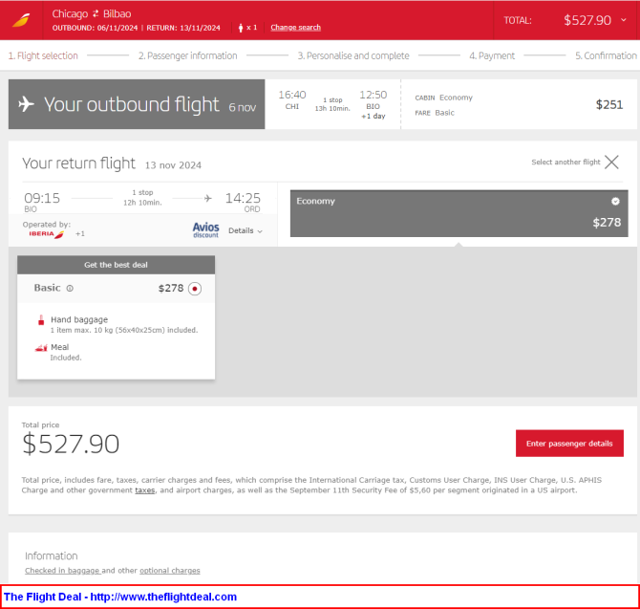This screenshot has width=640, height=609.
Task: Click the round-trip arrows between Chicago and Bilbao
Action: (x=96, y=14)
